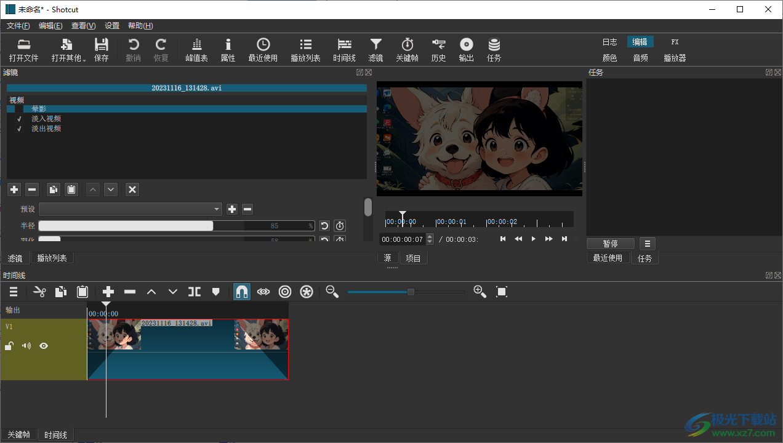Open the 预设 preset dropdown

click(x=130, y=209)
